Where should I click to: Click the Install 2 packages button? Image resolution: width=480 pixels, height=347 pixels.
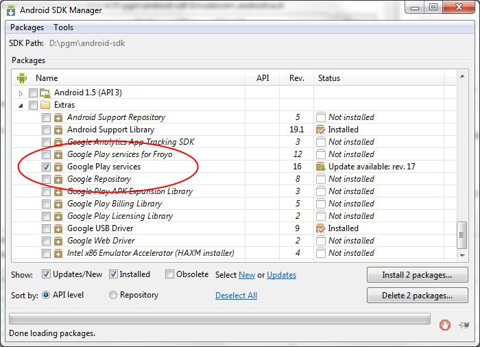click(x=417, y=275)
